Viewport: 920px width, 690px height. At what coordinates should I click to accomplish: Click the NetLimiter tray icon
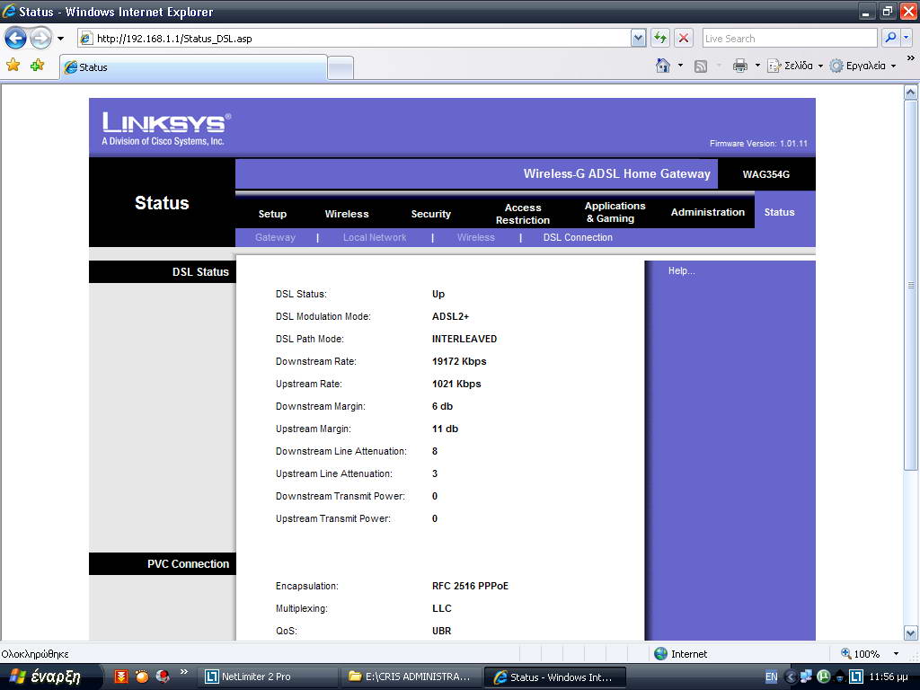(856, 677)
